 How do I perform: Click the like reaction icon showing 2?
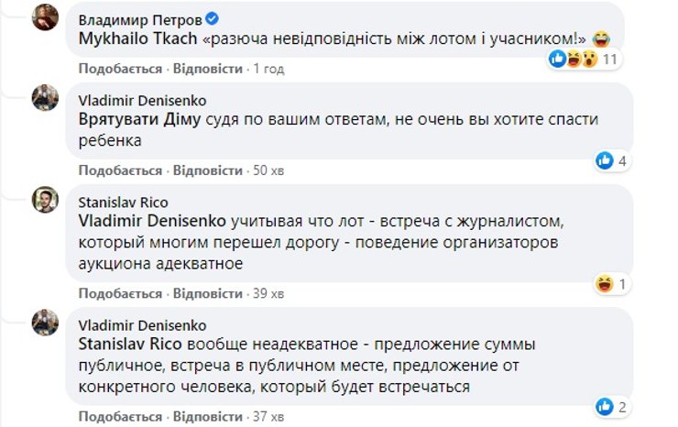coord(613,407)
